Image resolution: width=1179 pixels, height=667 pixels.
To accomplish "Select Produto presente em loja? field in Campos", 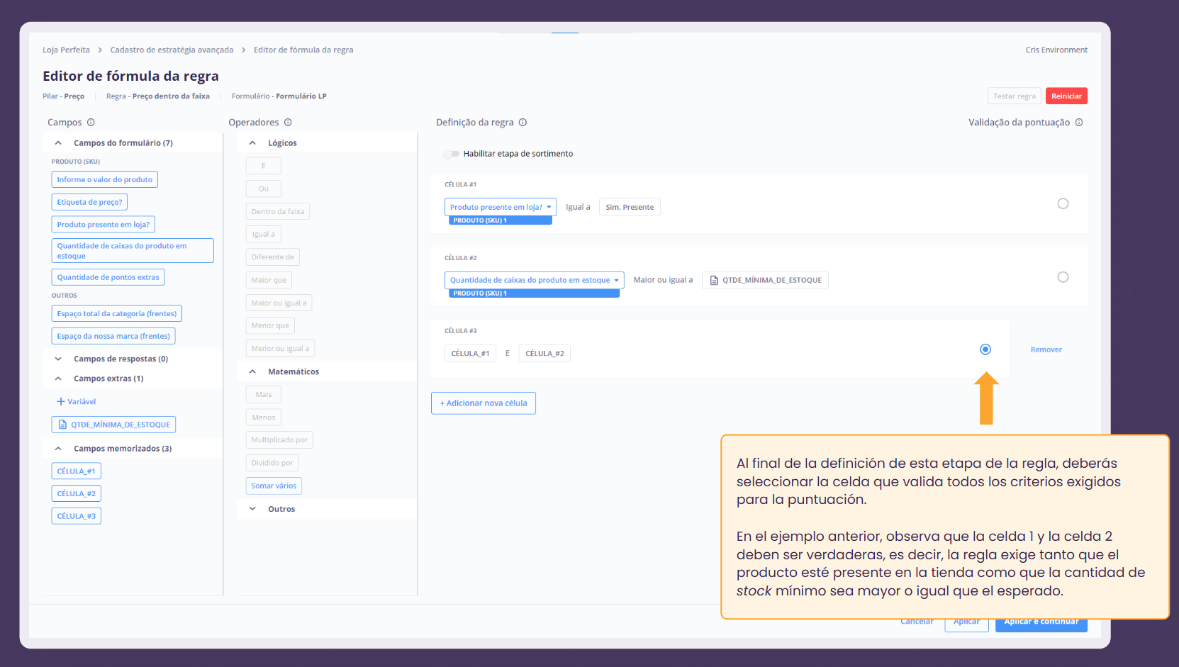I will 104,225.
